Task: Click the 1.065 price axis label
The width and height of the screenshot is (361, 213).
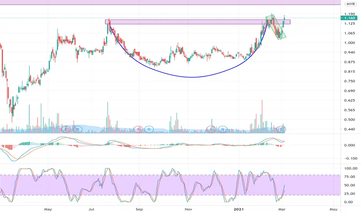Action: pos(349,33)
